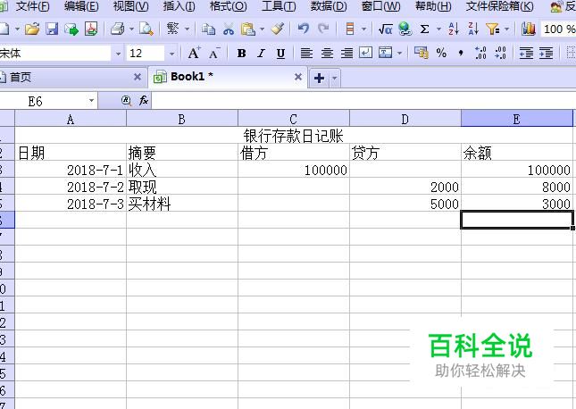Cut the selection with the scissors icon

click(229, 29)
